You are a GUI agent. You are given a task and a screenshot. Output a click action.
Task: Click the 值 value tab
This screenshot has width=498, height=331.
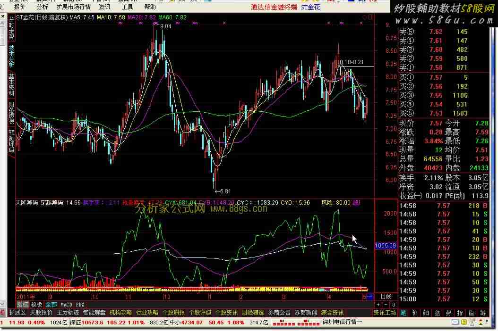click(471, 313)
